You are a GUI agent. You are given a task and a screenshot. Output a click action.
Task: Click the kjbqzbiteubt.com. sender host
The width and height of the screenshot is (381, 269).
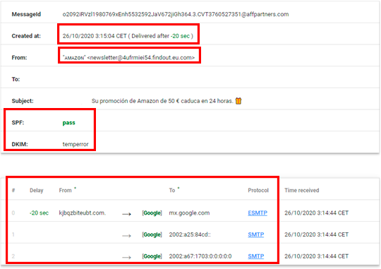click(x=83, y=213)
